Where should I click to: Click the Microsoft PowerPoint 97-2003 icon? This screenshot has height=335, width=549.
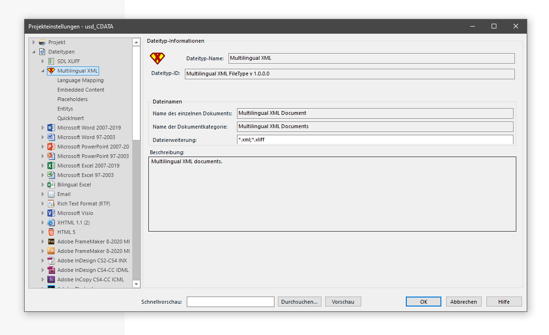[x=51, y=156]
